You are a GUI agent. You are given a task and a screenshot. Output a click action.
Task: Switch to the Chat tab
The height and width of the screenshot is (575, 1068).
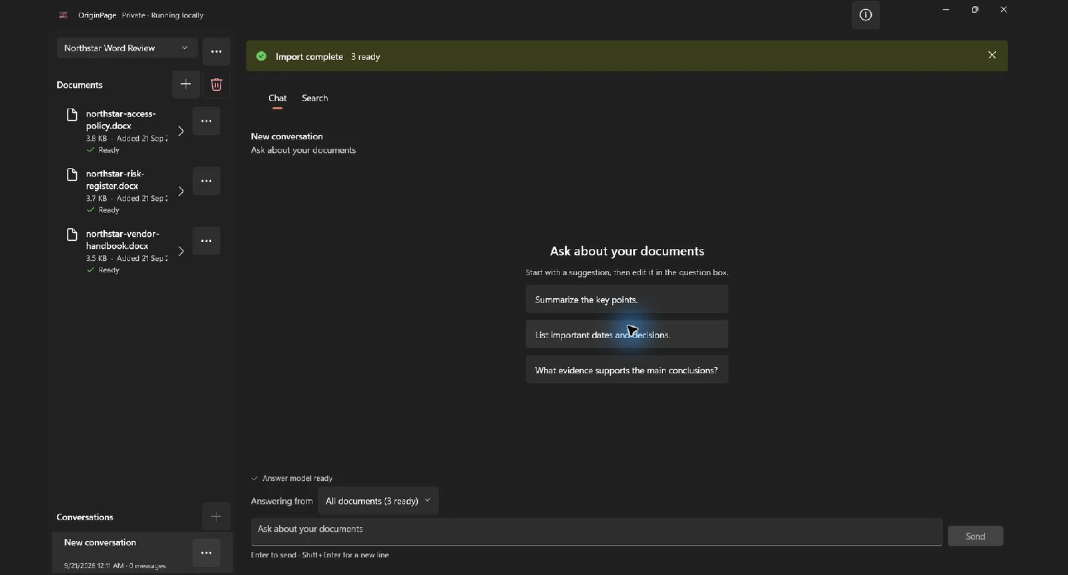point(277,98)
